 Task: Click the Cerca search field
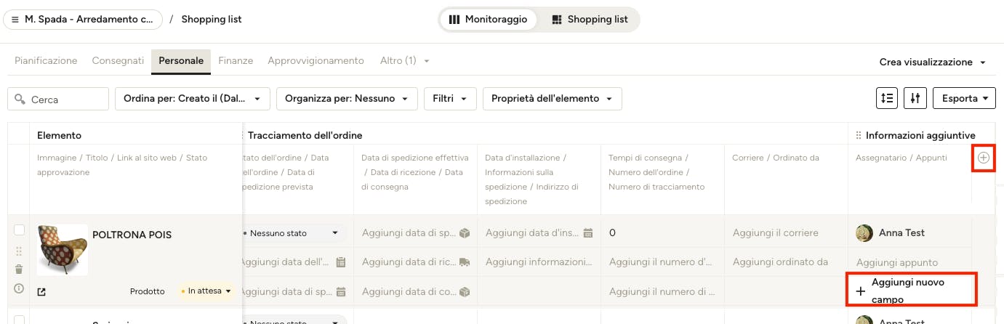58,99
